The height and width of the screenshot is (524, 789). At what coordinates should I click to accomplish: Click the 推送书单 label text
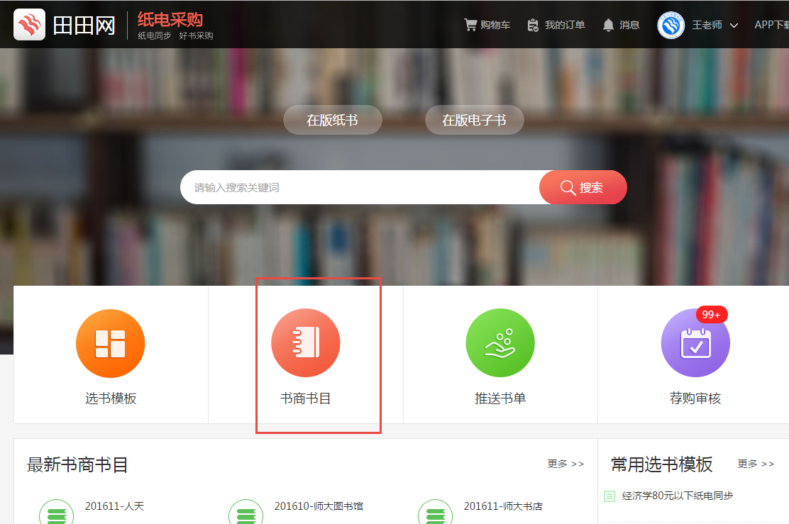(x=500, y=398)
